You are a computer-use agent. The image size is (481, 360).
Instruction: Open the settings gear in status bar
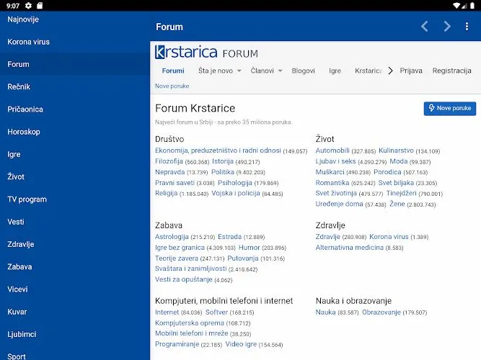28,6
